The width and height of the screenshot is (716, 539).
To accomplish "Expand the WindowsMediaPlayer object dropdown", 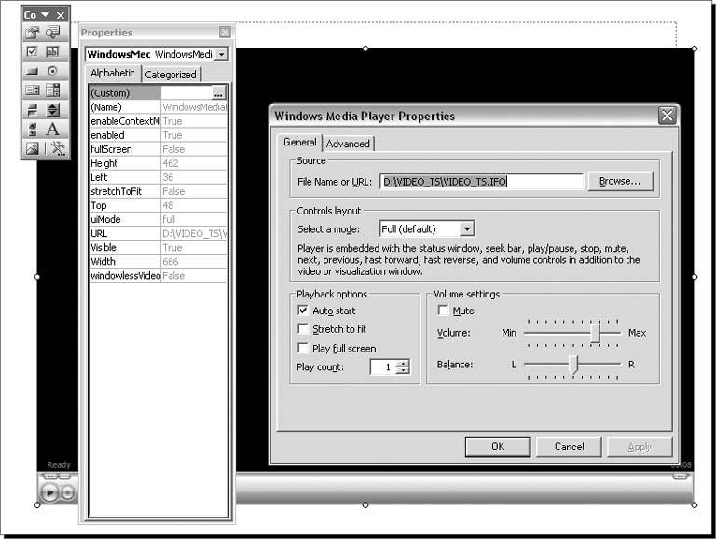I will [221, 55].
